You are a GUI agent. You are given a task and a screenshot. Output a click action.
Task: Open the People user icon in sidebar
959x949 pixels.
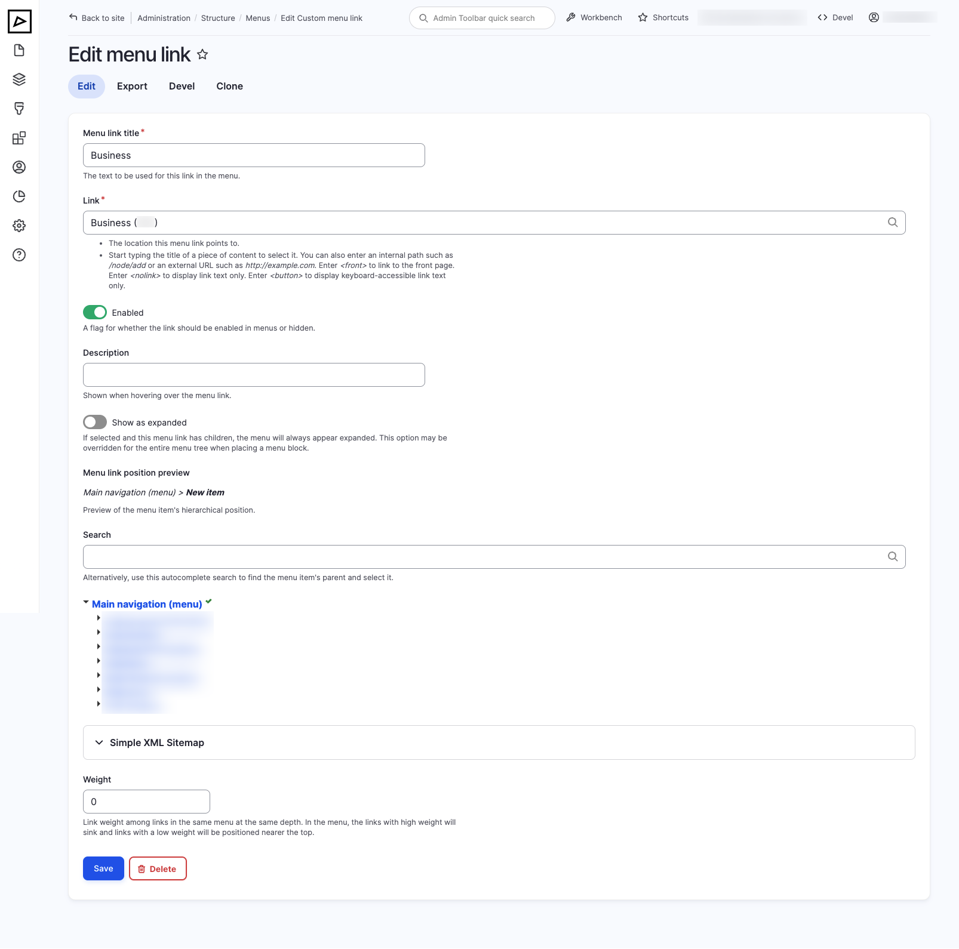19,167
